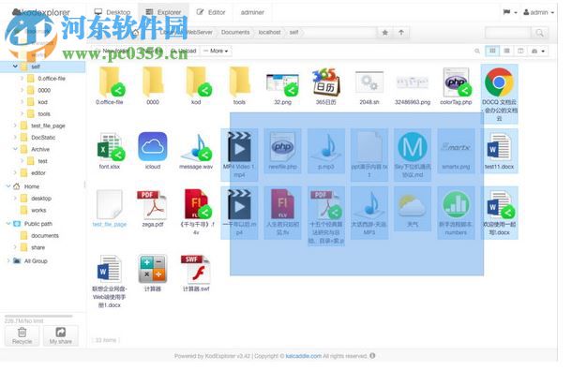The image size is (587, 370).
Task: Select the p.mp3 audio file
Action: coord(325,147)
